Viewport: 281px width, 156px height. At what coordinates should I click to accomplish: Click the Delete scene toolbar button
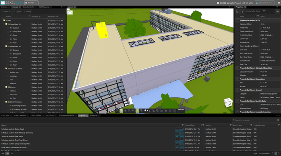[x=28, y=11]
